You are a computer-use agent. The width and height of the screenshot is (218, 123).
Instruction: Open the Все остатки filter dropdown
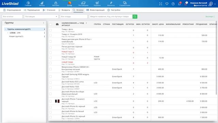(12, 17)
